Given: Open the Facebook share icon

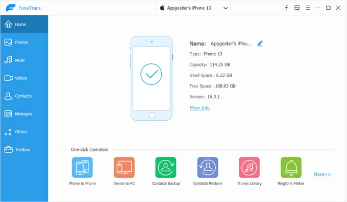Looking at the screenshot, I should coord(286,8).
